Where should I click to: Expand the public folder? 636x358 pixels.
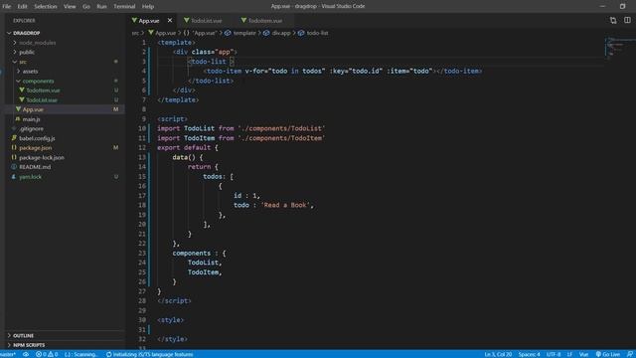point(15,52)
